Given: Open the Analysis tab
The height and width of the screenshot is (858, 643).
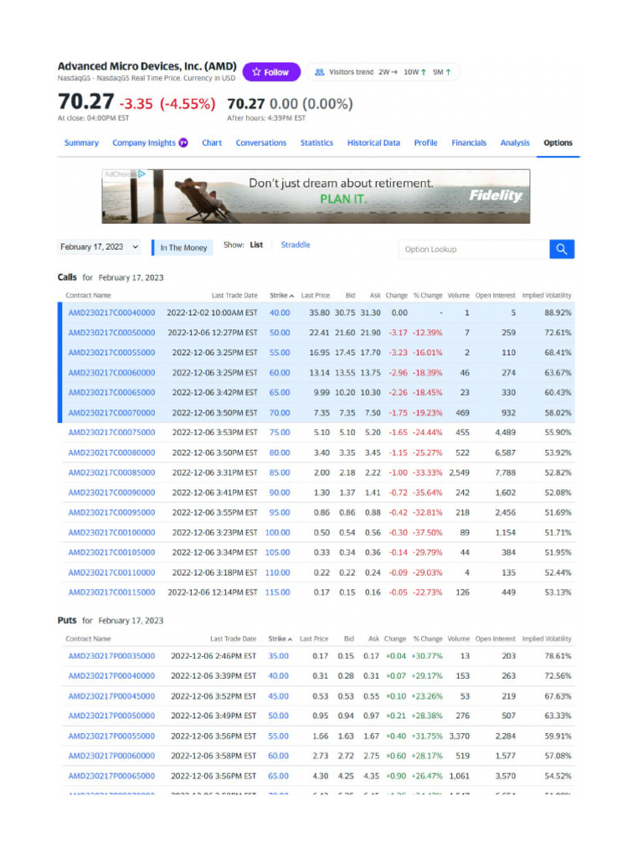Looking at the screenshot, I should point(515,142).
